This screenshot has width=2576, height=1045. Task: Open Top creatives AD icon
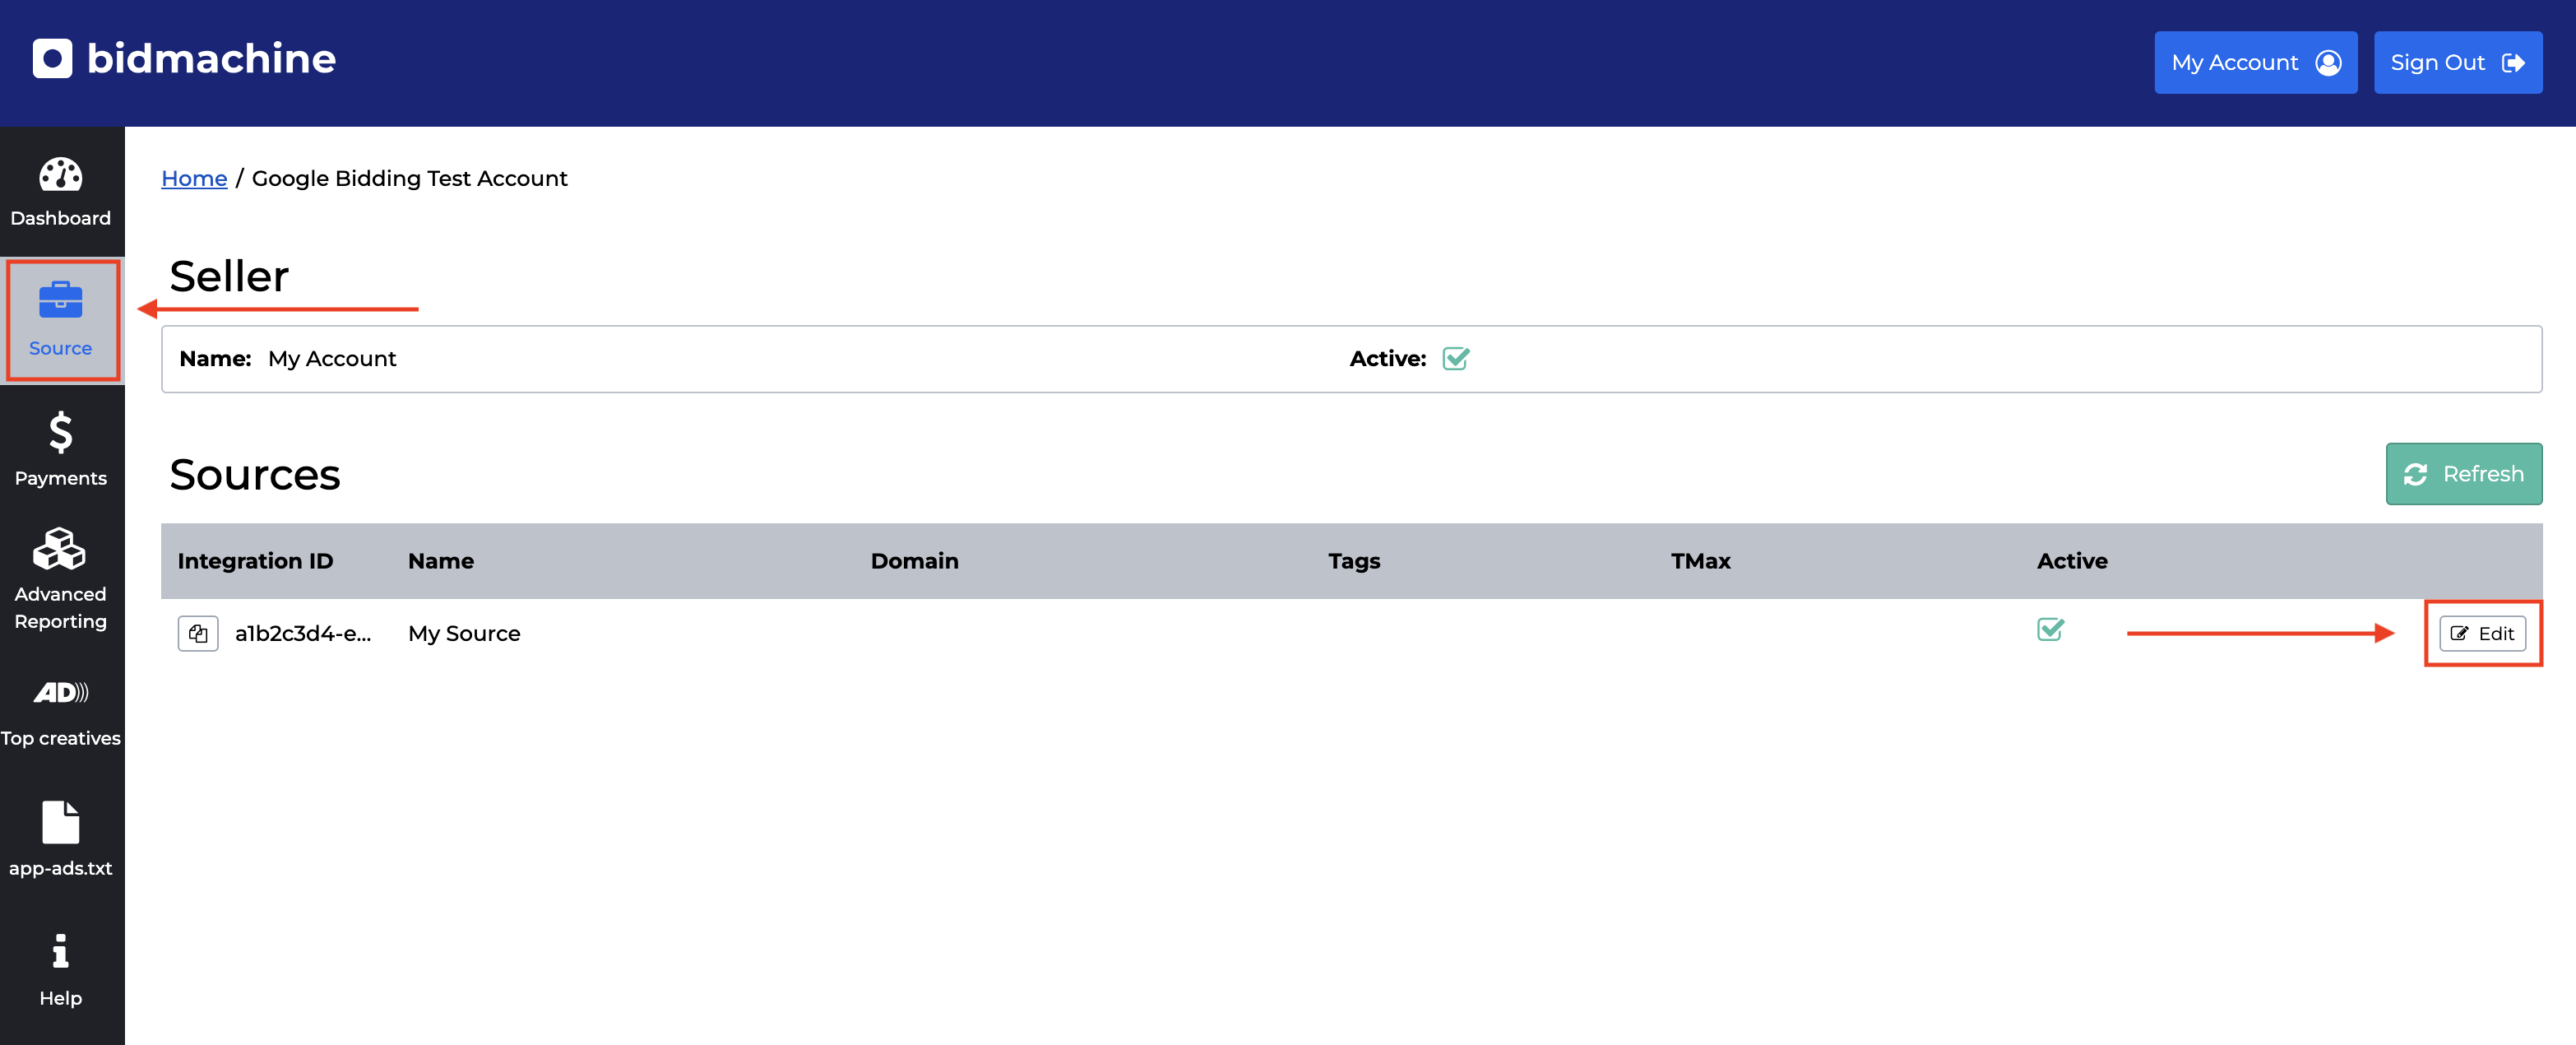point(60,692)
